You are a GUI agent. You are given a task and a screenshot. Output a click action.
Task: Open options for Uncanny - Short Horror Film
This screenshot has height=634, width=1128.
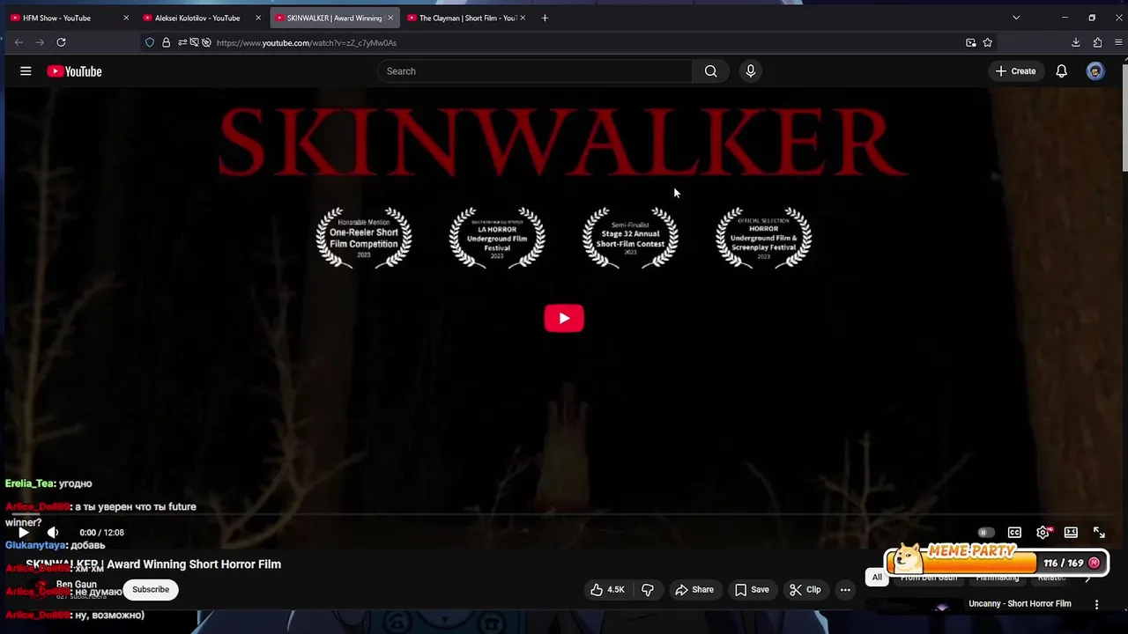point(1097,604)
